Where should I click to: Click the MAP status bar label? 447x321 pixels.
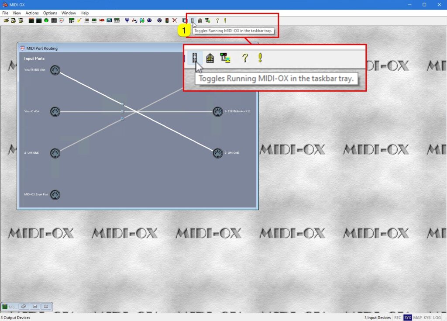[x=417, y=318]
